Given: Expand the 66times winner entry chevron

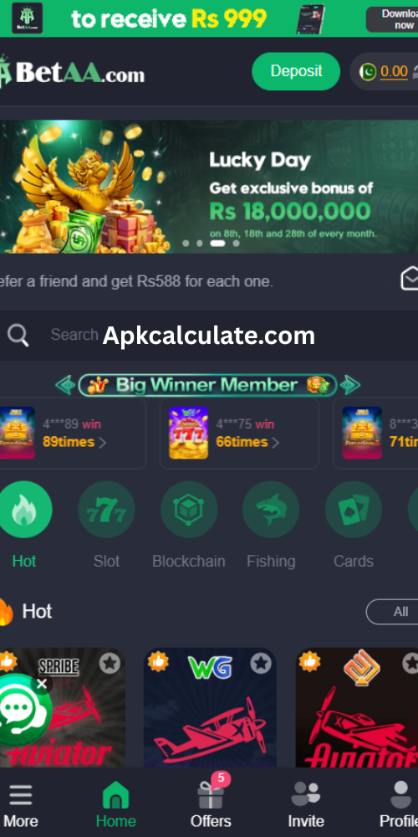Looking at the screenshot, I should (x=276, y=443).
